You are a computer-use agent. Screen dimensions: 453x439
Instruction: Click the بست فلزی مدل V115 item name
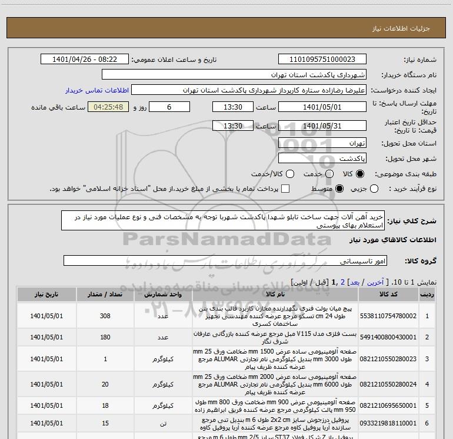click(275, 338)
